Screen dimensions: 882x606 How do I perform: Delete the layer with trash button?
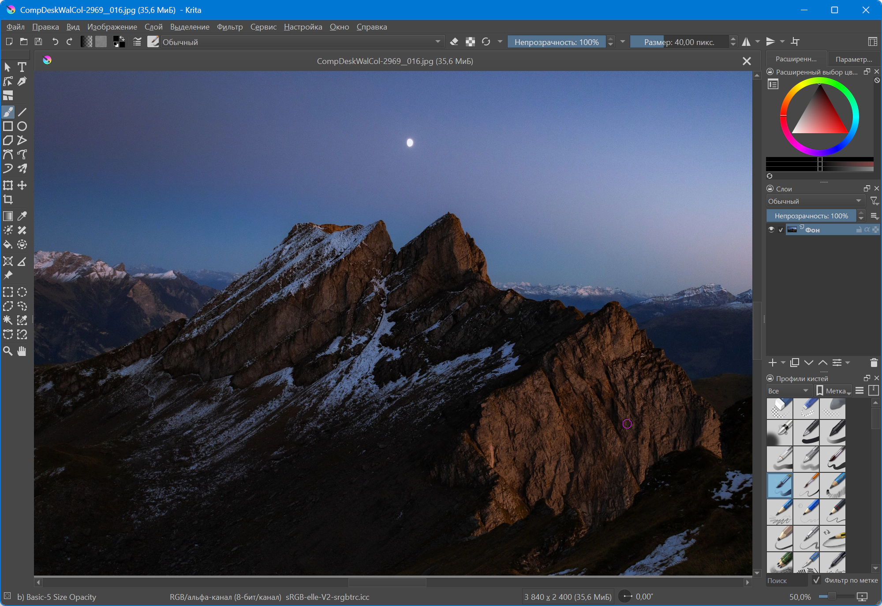(874, 363)
